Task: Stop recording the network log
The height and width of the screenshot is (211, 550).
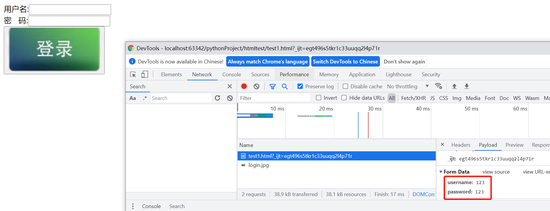Action: pos(244,86)
